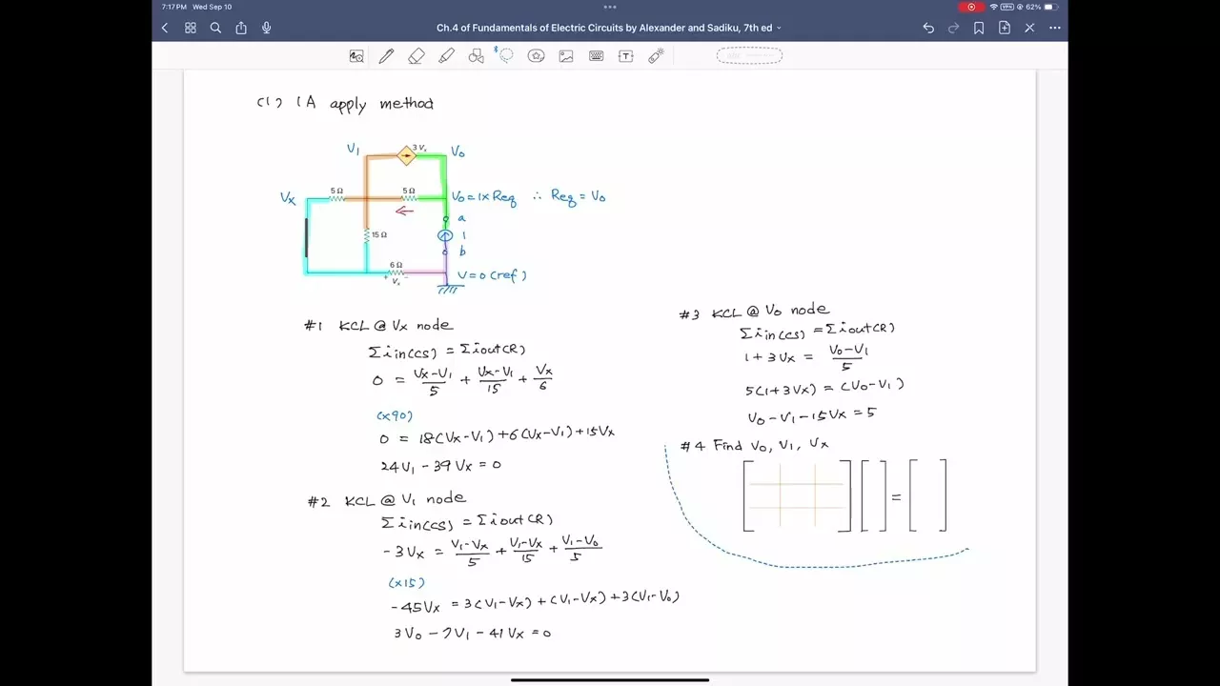
Task: Bookmark the current page
Action: click(x=979, y=29)
